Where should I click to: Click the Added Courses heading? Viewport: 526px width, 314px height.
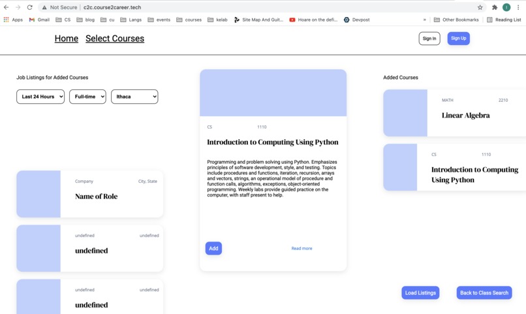click(x=401, y=78)
